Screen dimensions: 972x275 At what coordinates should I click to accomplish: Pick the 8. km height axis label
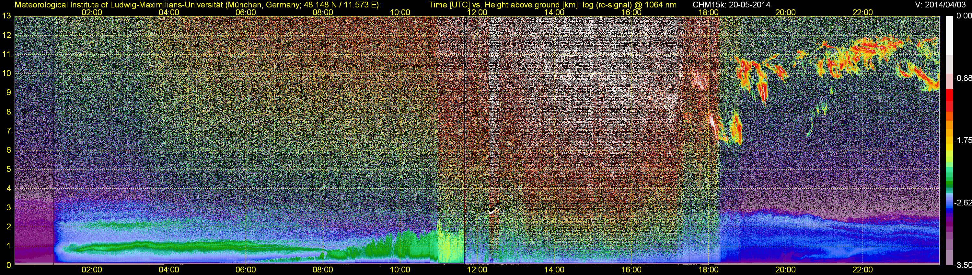tap(9, 112)
